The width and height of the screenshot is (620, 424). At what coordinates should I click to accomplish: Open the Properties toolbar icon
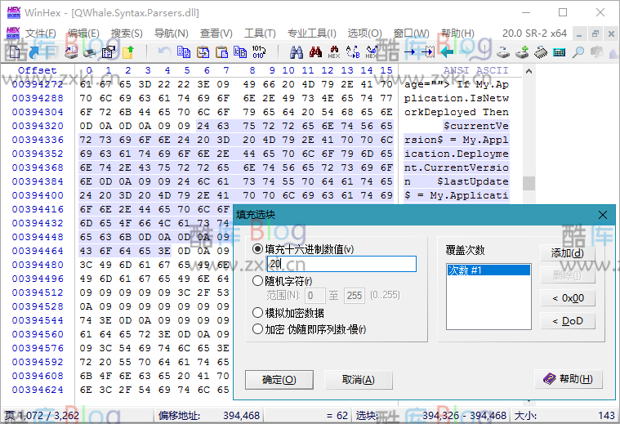point(108,51)
